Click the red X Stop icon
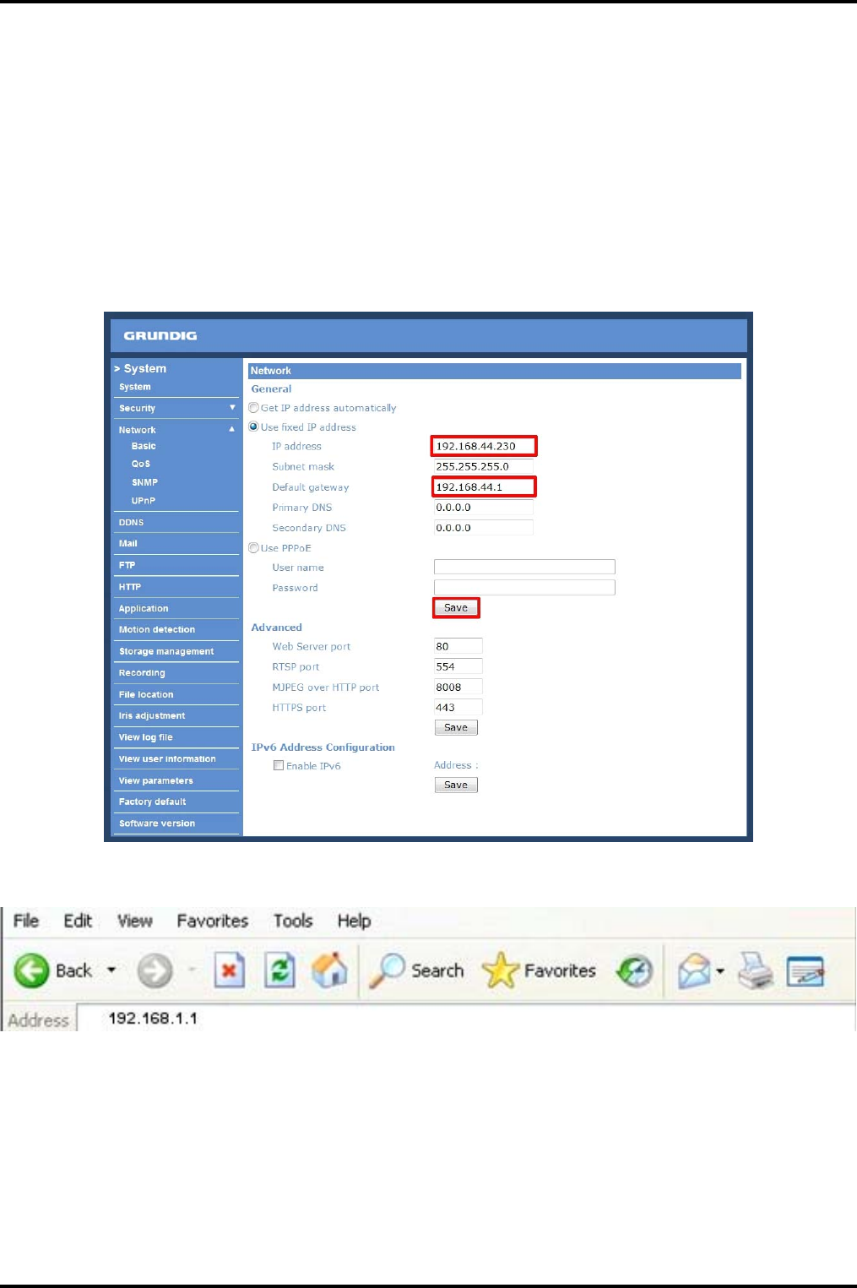 [x=229, y=971]
